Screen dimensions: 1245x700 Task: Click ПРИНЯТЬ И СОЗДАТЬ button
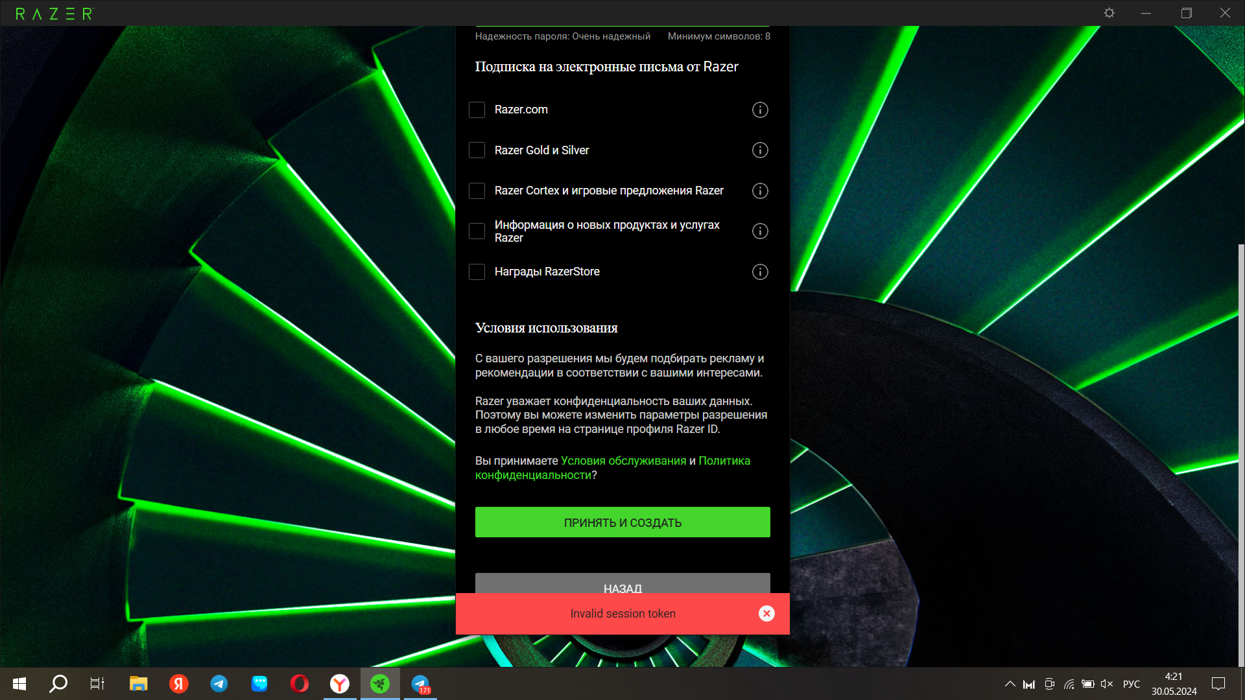pos(622,522)
